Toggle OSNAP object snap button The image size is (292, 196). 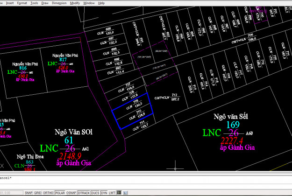click(71, 192)
